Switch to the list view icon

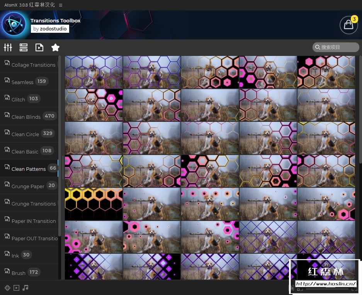pos(24,47)
